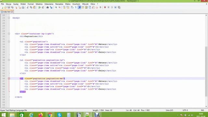Toggle synchronized horizontal scrolling icon

point(68,7)
